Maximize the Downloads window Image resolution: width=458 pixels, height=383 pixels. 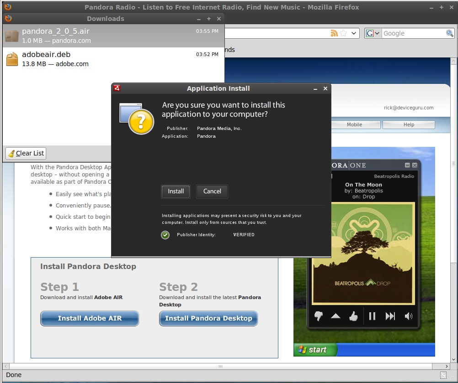pyautogui.click(x=209, y=19)
